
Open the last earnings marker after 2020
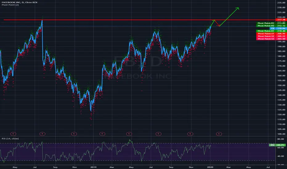coord(219,134)
